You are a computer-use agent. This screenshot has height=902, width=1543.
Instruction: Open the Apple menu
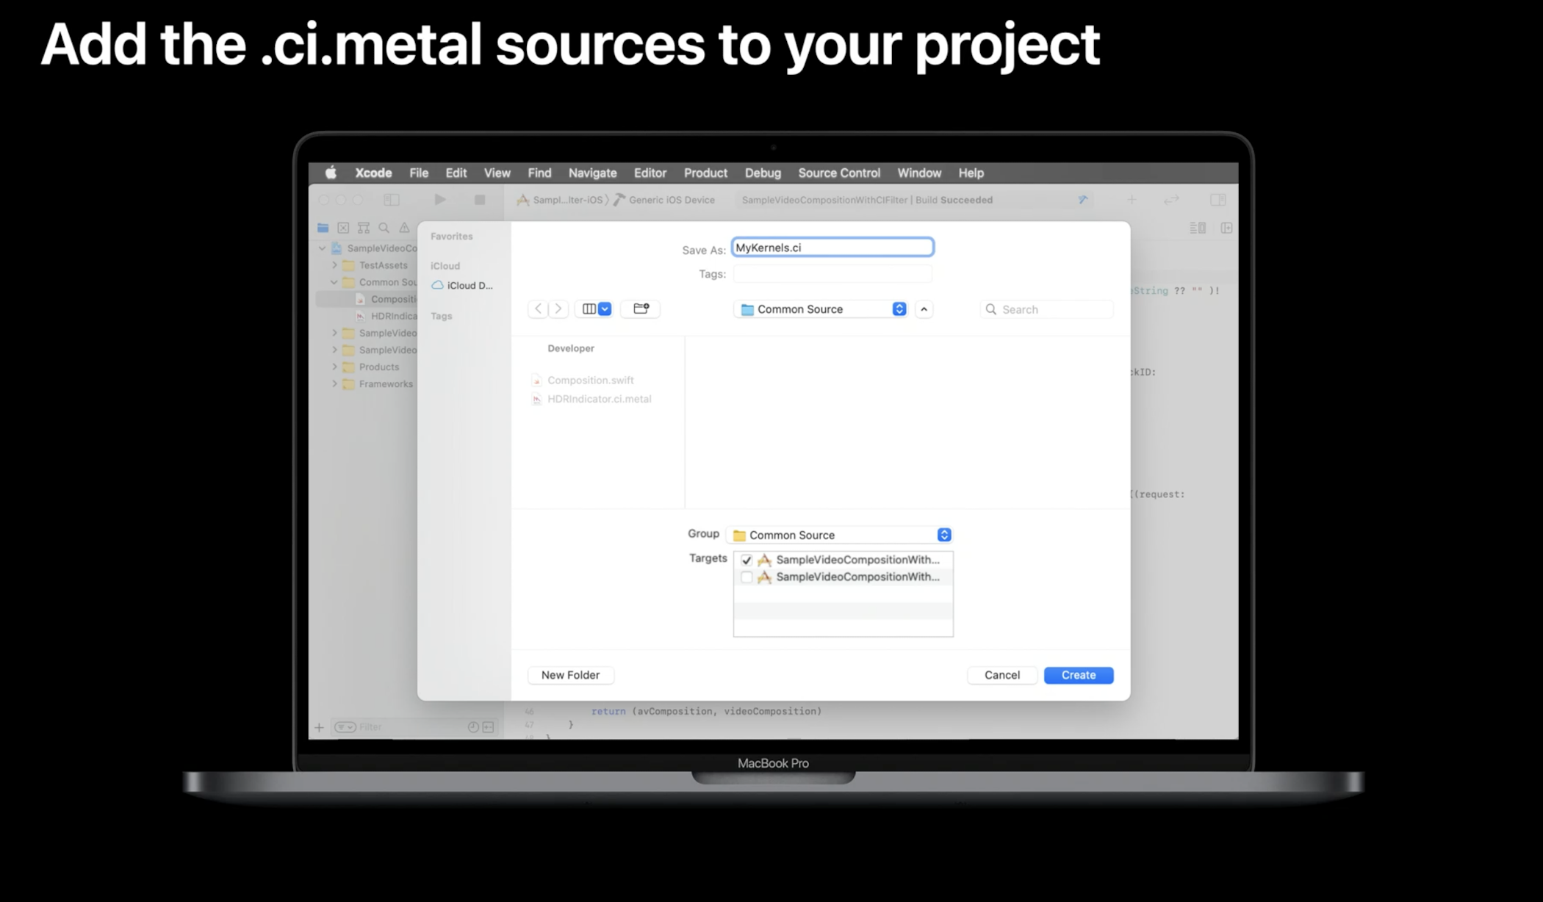click(331, 173)
